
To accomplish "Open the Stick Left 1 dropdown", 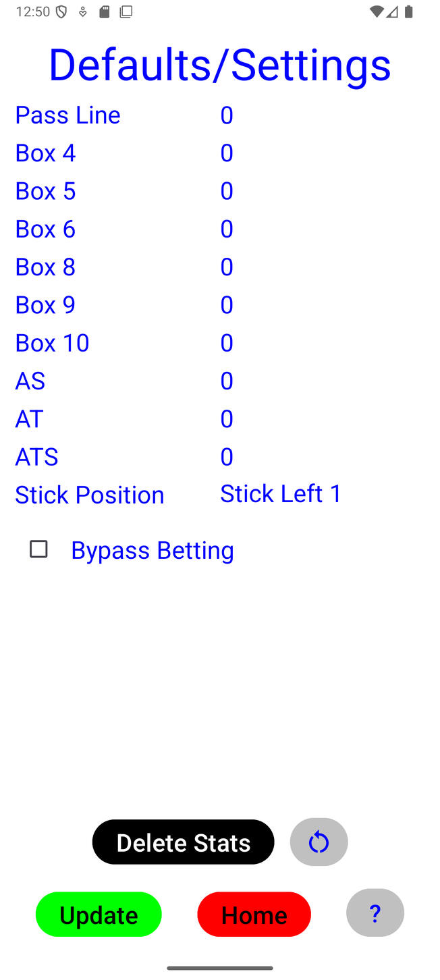I will [281, 494].
